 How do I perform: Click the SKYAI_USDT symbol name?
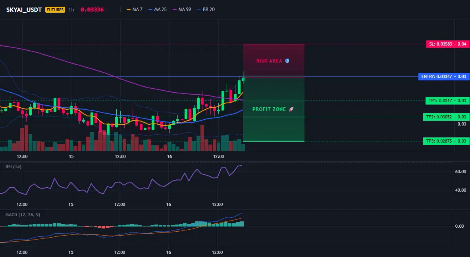[24, 10]
